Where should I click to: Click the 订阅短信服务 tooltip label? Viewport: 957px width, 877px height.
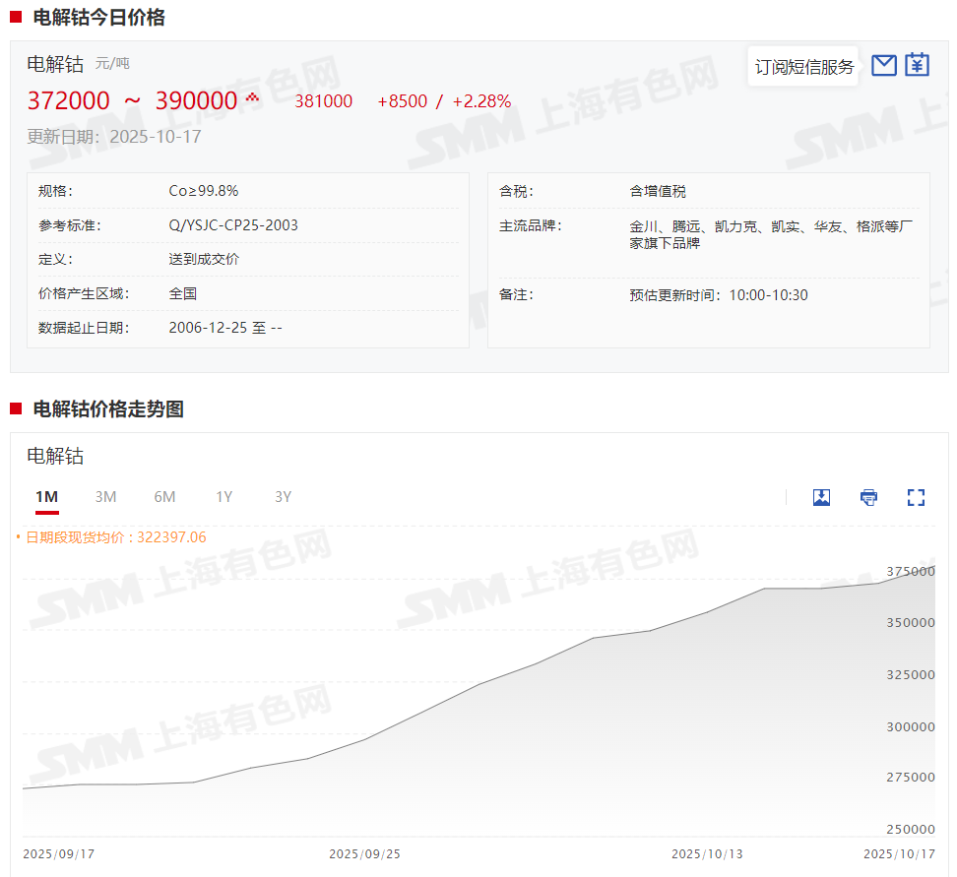coord(803,67)
